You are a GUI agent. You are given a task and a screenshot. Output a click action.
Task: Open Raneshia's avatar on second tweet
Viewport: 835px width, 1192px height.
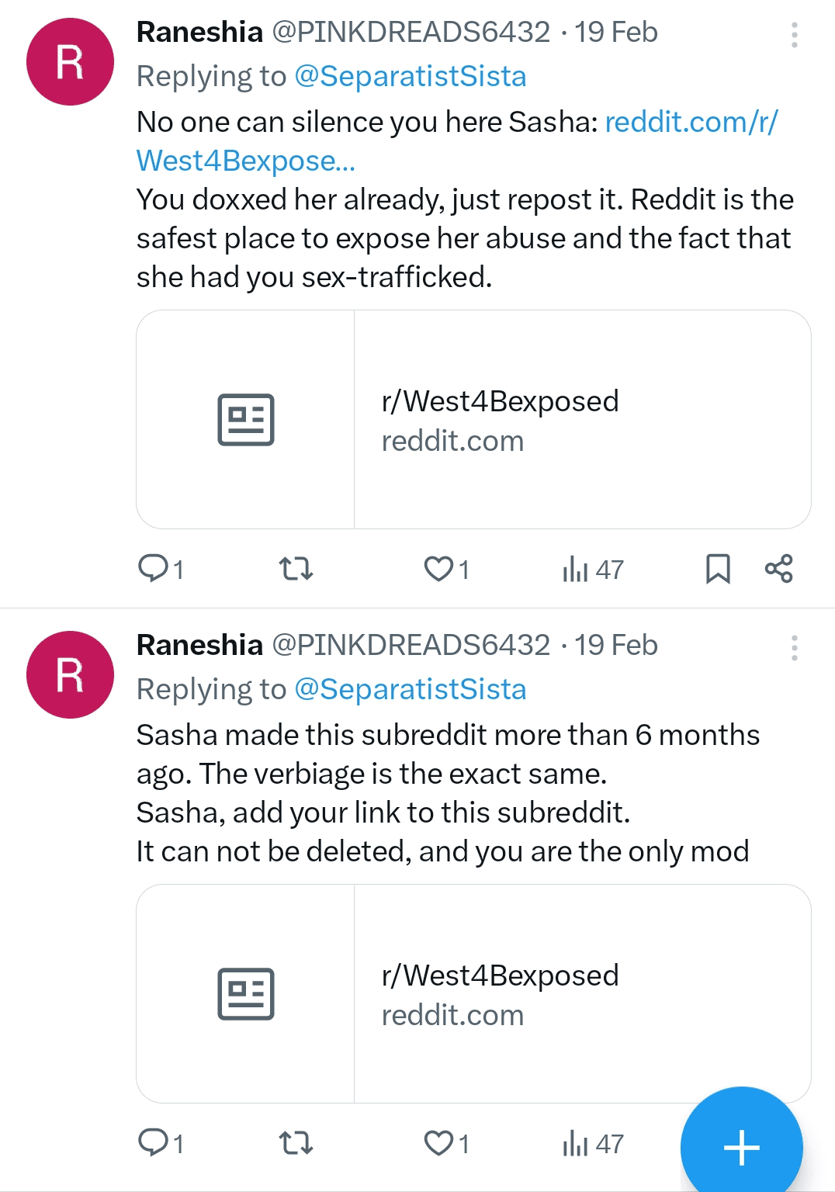(x=70, y=675)
